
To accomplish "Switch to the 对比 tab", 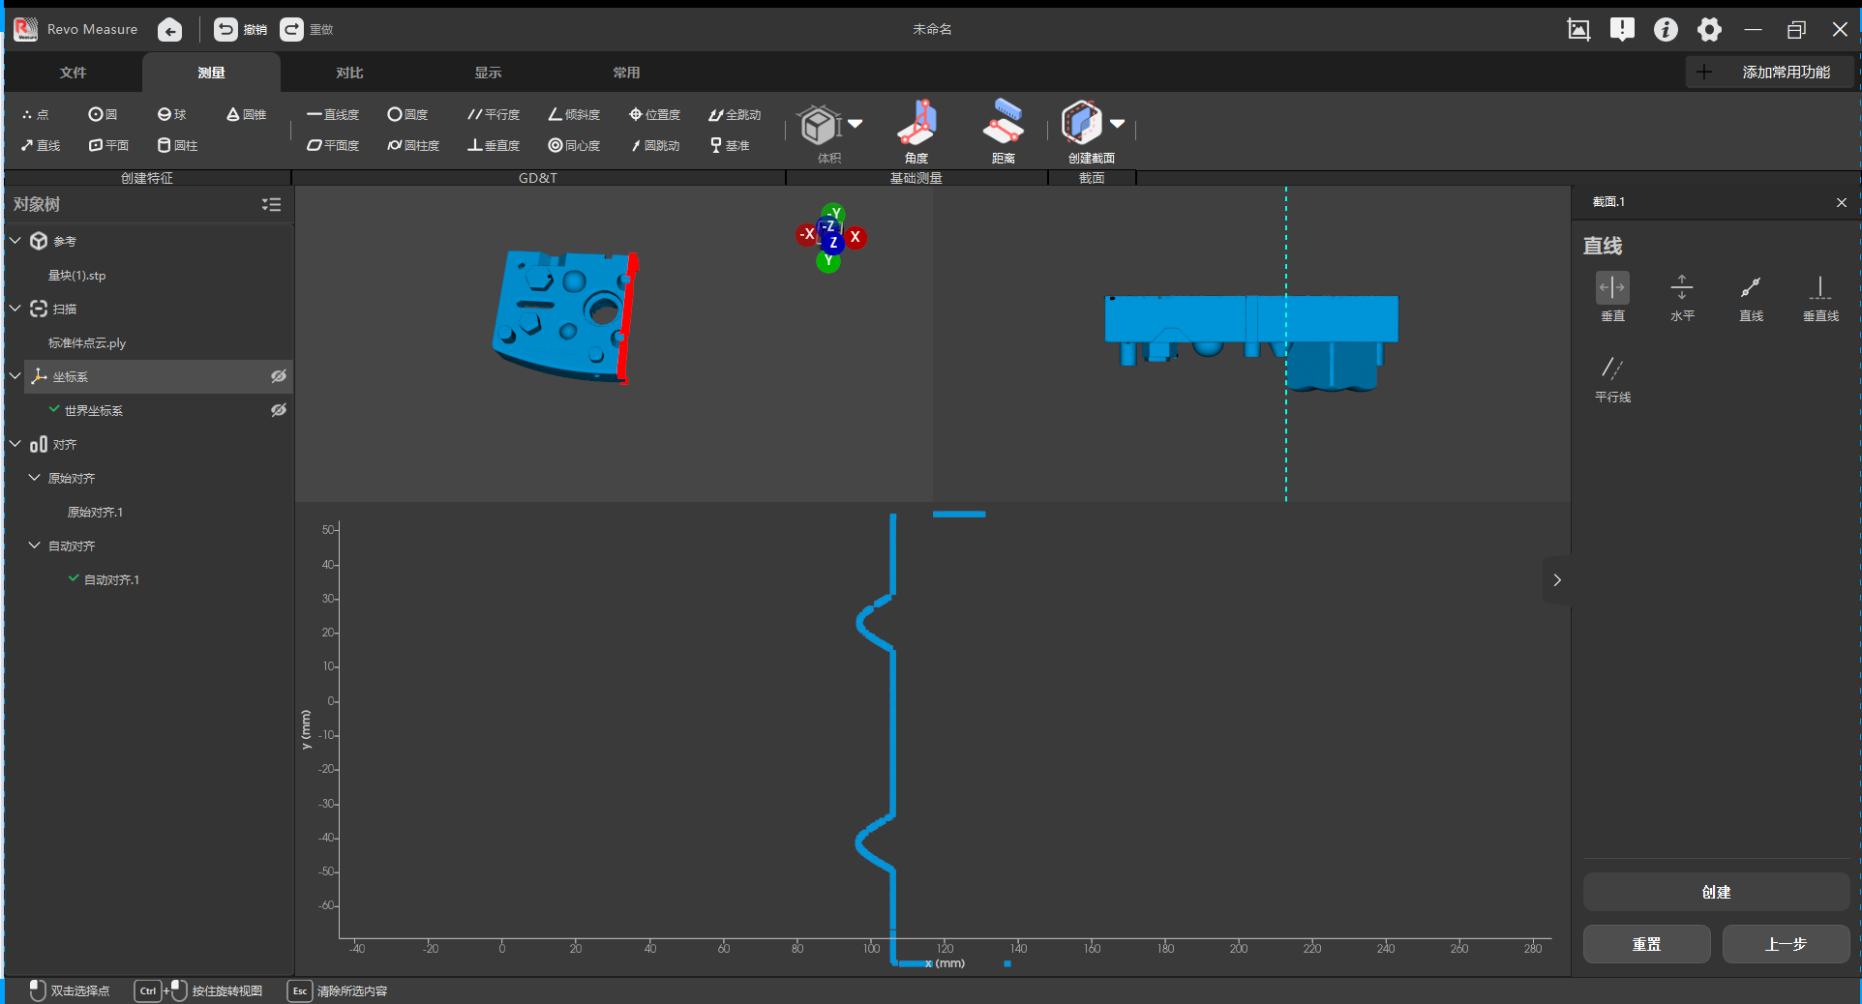I will [x=349, y=73].
